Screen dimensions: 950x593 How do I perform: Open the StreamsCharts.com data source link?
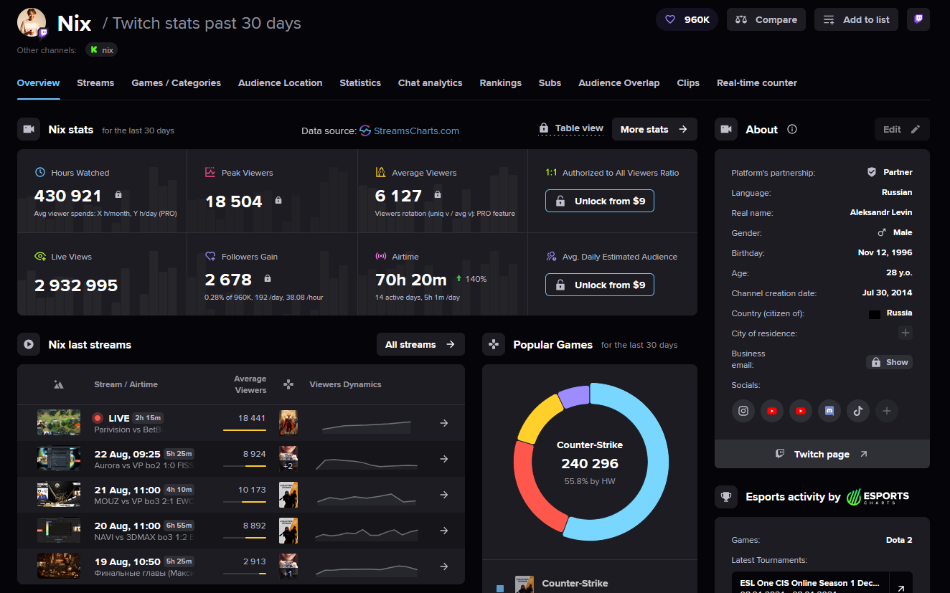click(x=409, y=131)
